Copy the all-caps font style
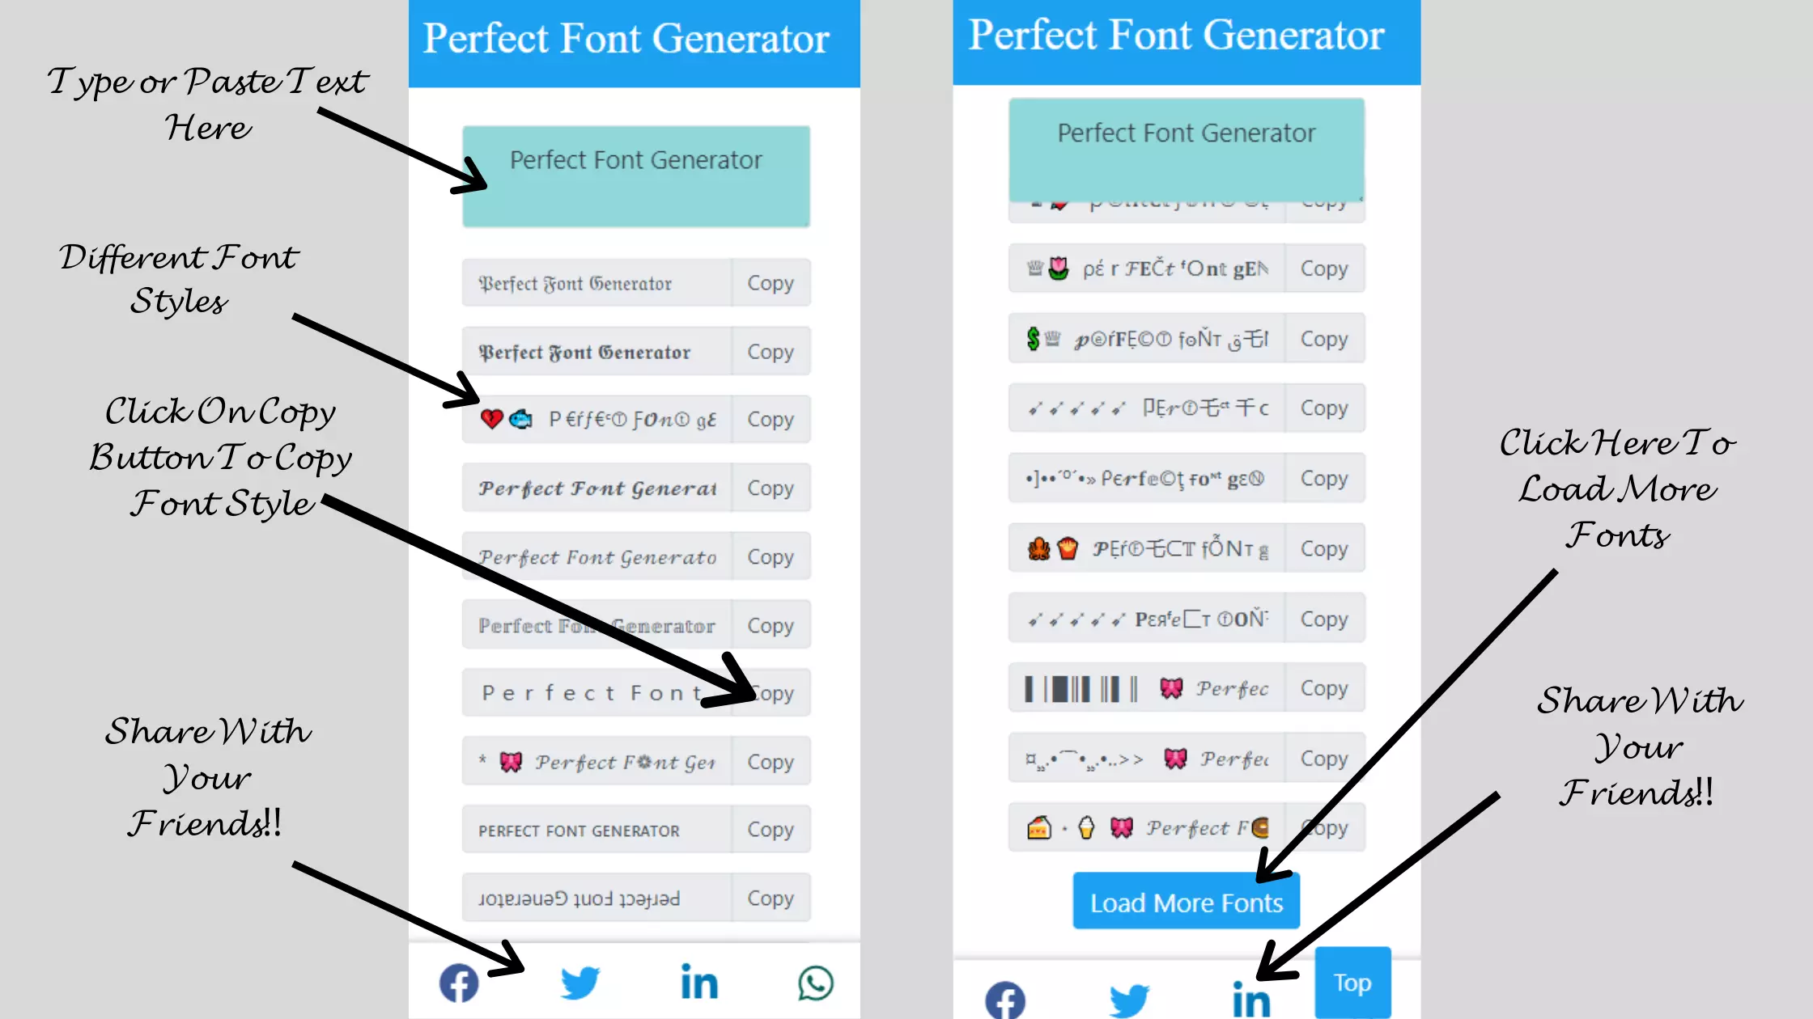1813x1019 pixels. (770, 830)
